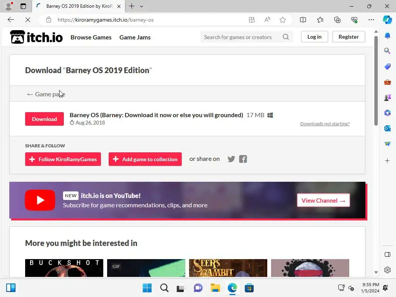Add a sidebar app with plus icon
The height and width of the screenshot is (297, 396).
tap(387, 160)
